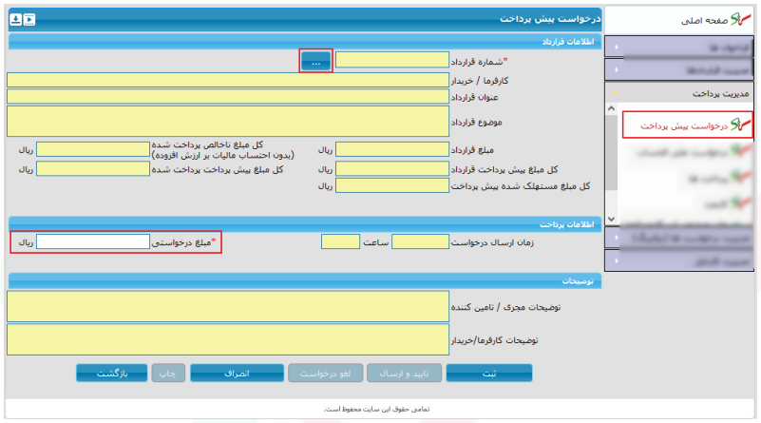Click the درخواست پیش پرداخت item logo icon
The width and height of the screenshot is (761, 423).
pos(741,125)
